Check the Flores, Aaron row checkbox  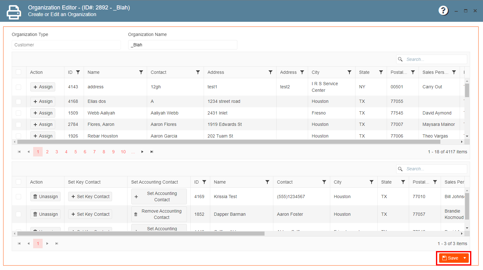[x=19, y=125]
